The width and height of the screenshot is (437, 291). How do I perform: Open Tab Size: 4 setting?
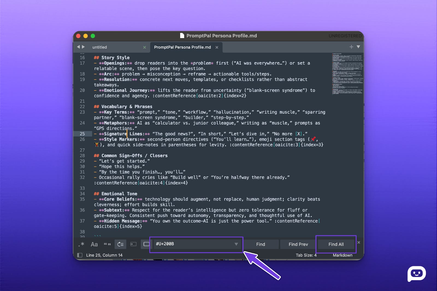306,255
